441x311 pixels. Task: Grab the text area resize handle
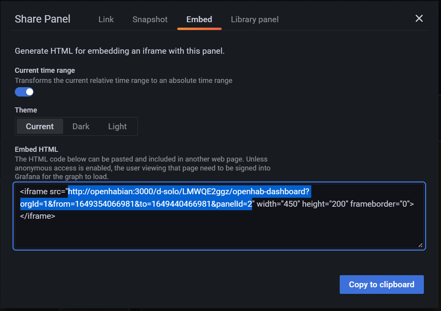(x=420, y=245)
